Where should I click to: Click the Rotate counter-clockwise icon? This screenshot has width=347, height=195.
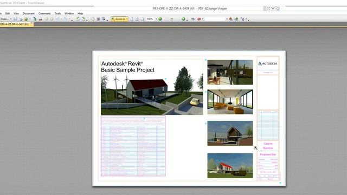(78, 19)
